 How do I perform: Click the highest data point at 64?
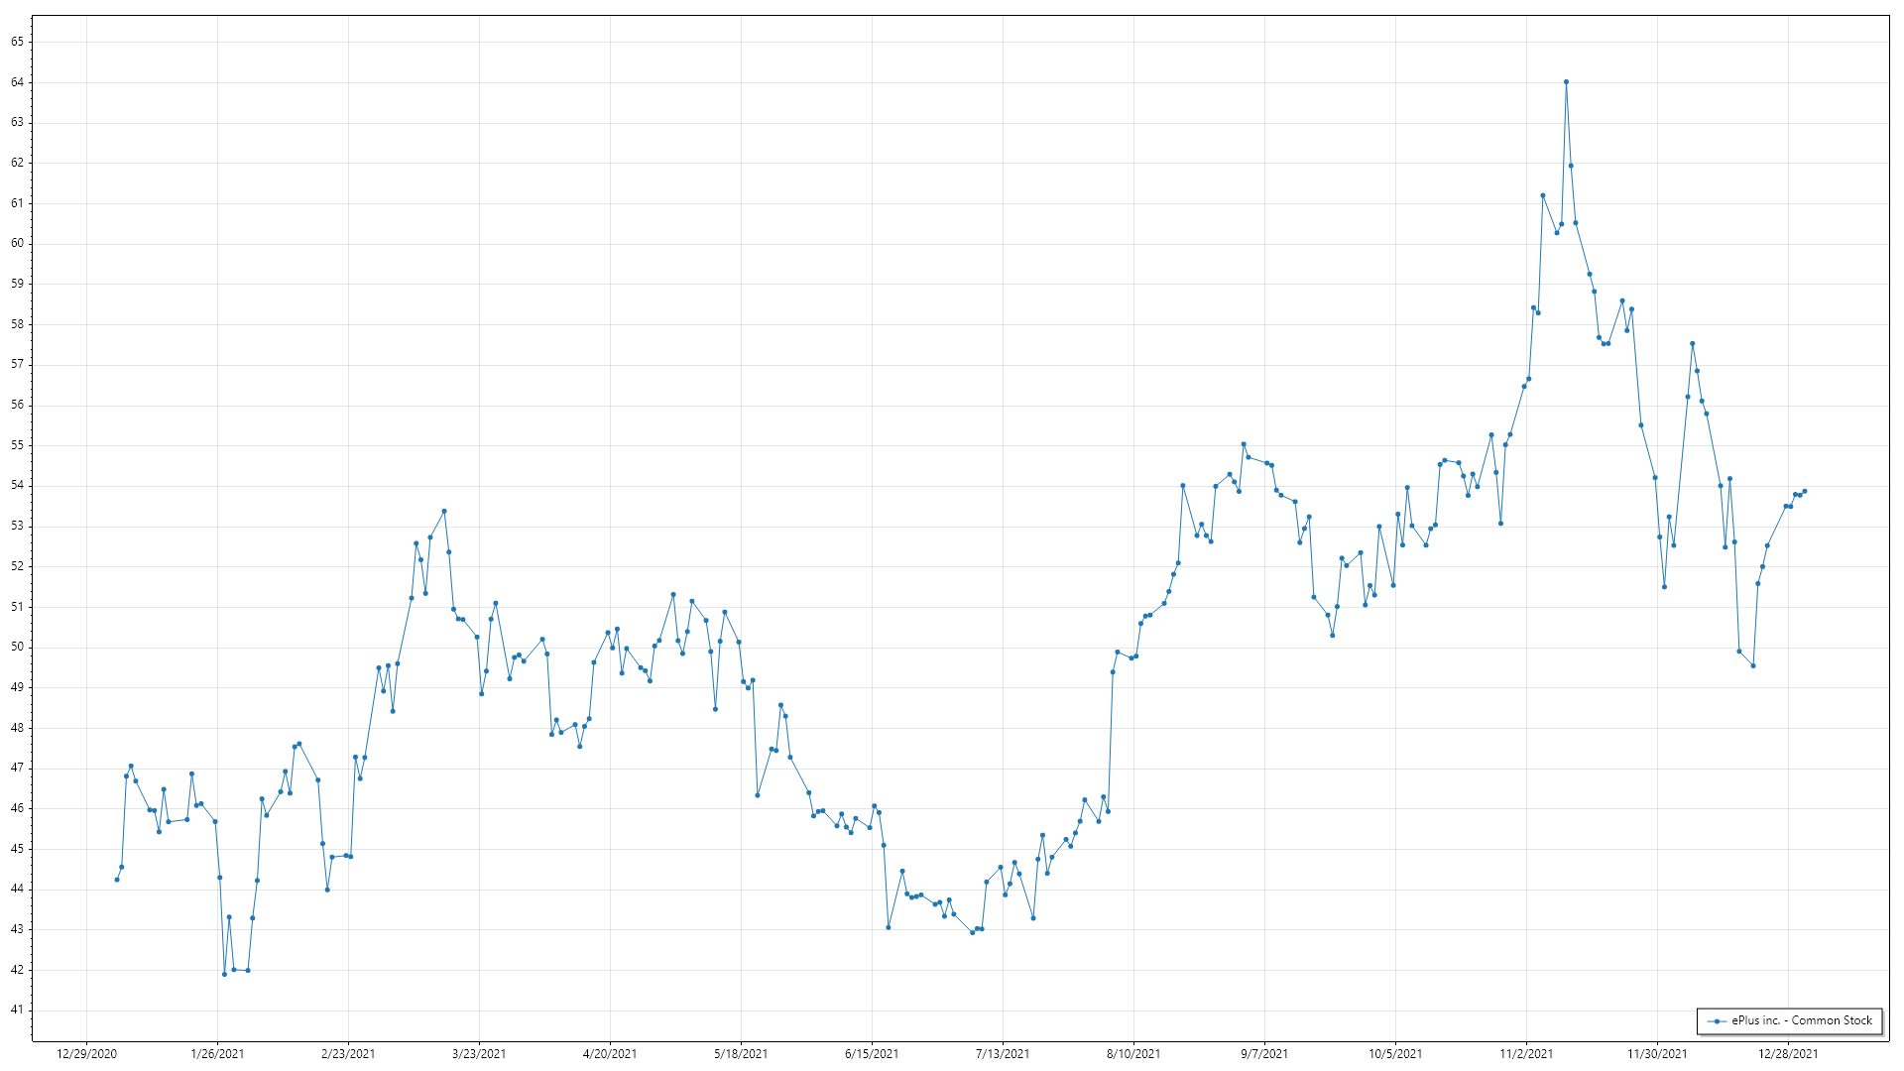(x=1566, y=82)
